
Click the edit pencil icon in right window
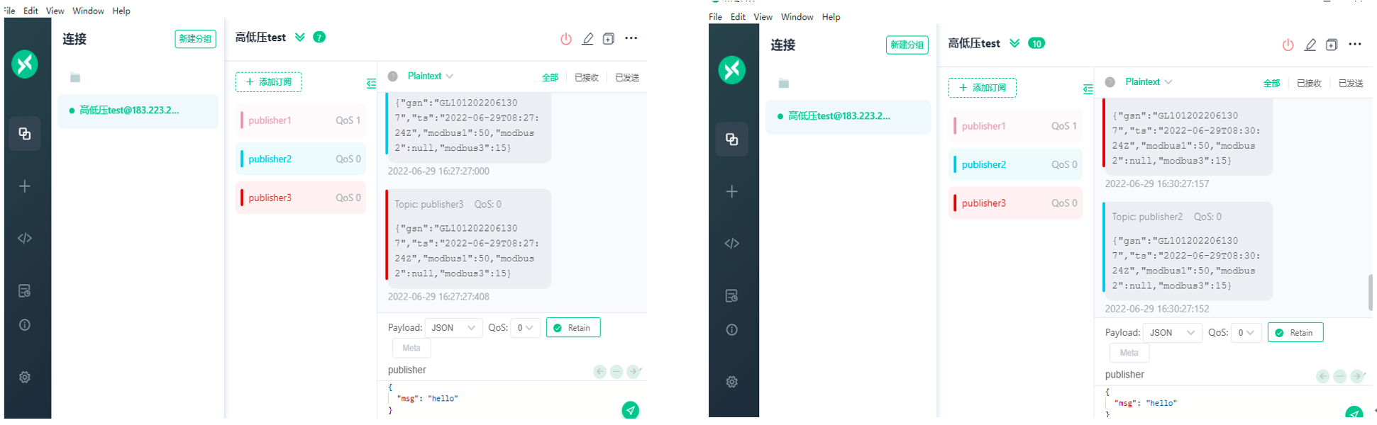1310,45
